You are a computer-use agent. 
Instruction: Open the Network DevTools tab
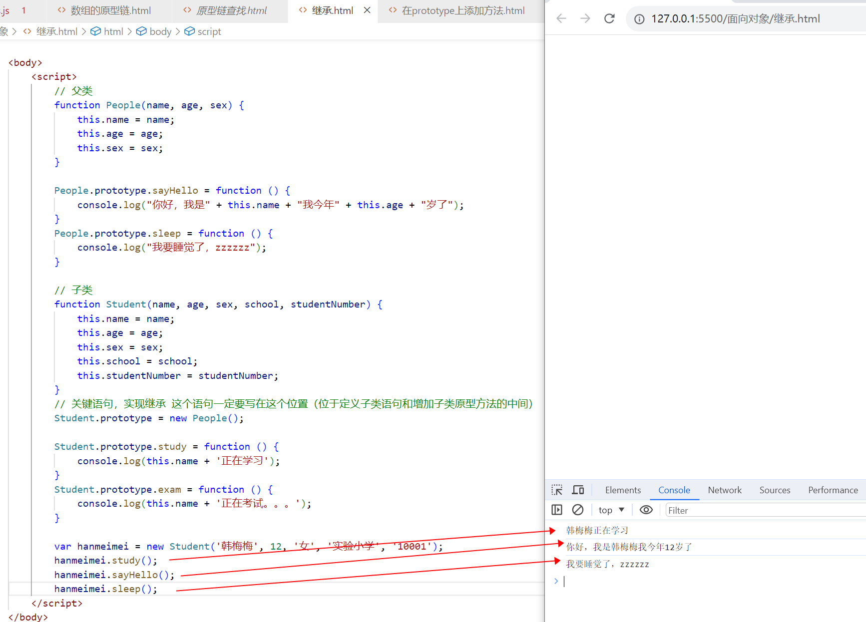725,490
